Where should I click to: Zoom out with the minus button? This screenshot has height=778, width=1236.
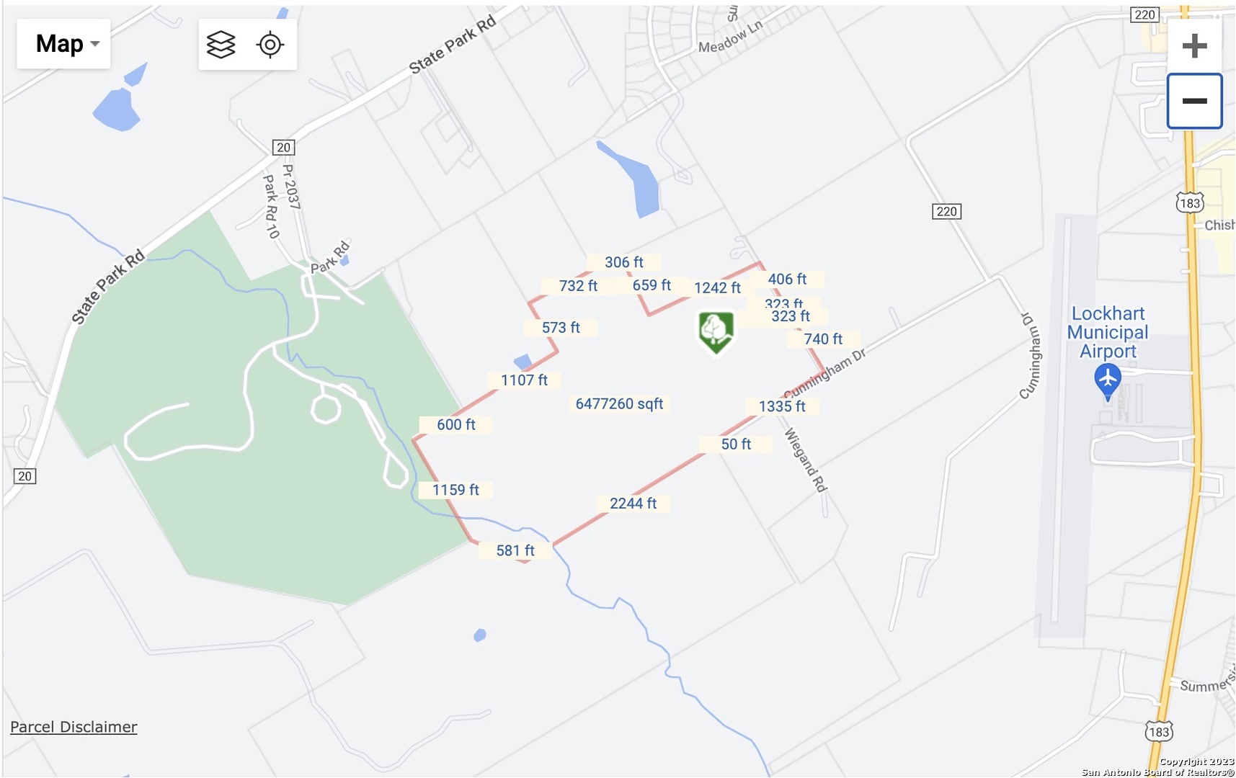(x=1194, y=101)
